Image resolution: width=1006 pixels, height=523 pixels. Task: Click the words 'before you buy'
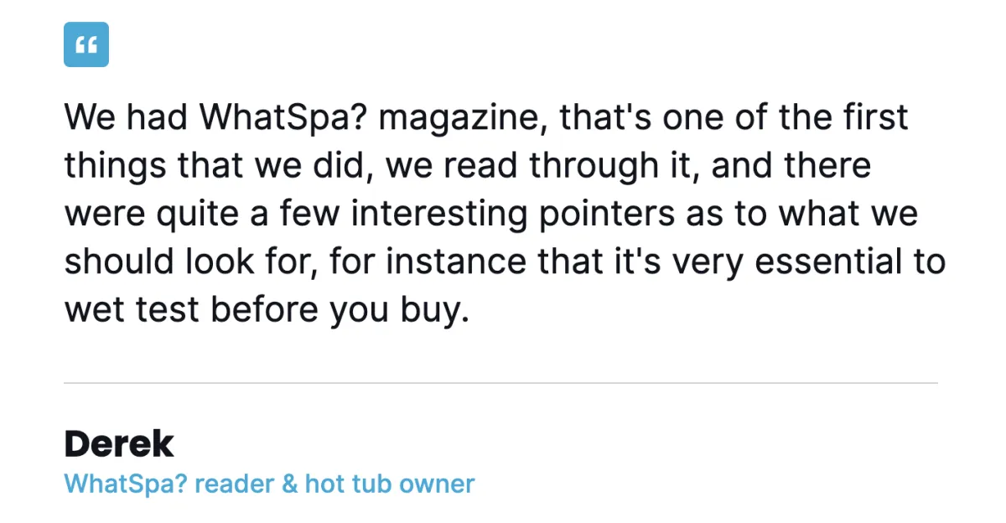point(337,309)
